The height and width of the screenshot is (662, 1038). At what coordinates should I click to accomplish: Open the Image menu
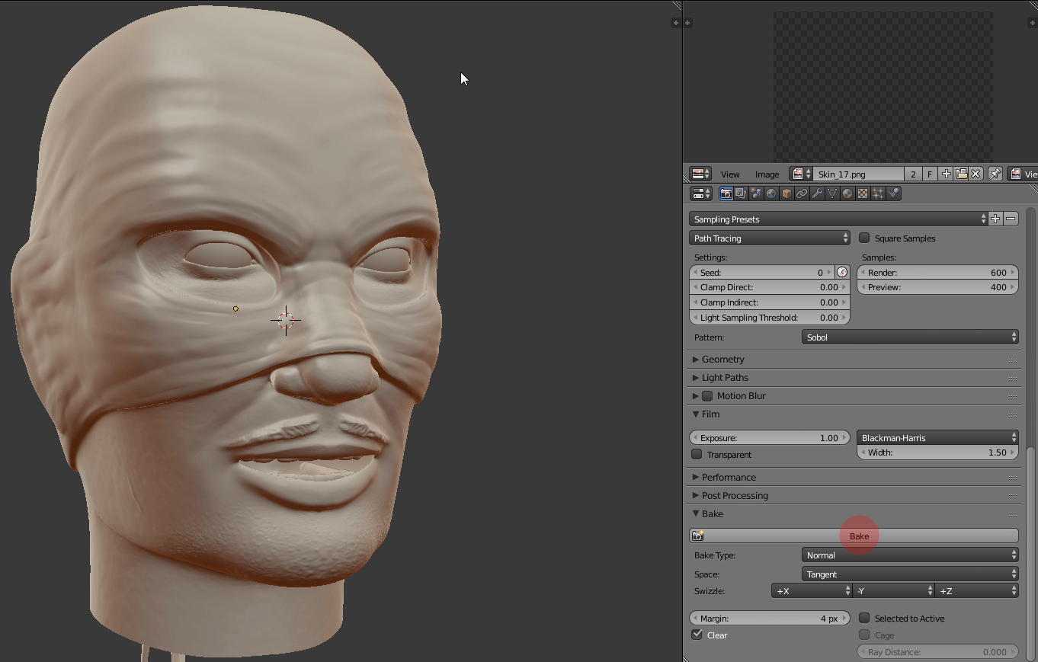[x=767, y=174]
